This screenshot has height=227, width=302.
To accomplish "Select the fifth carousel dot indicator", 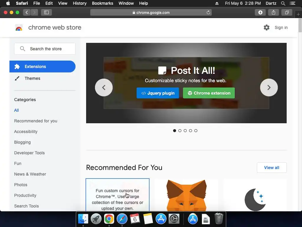I will (x=196, y=131).
